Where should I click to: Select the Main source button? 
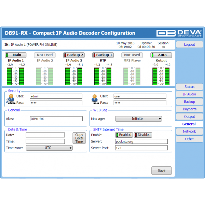tap(16, 55)
